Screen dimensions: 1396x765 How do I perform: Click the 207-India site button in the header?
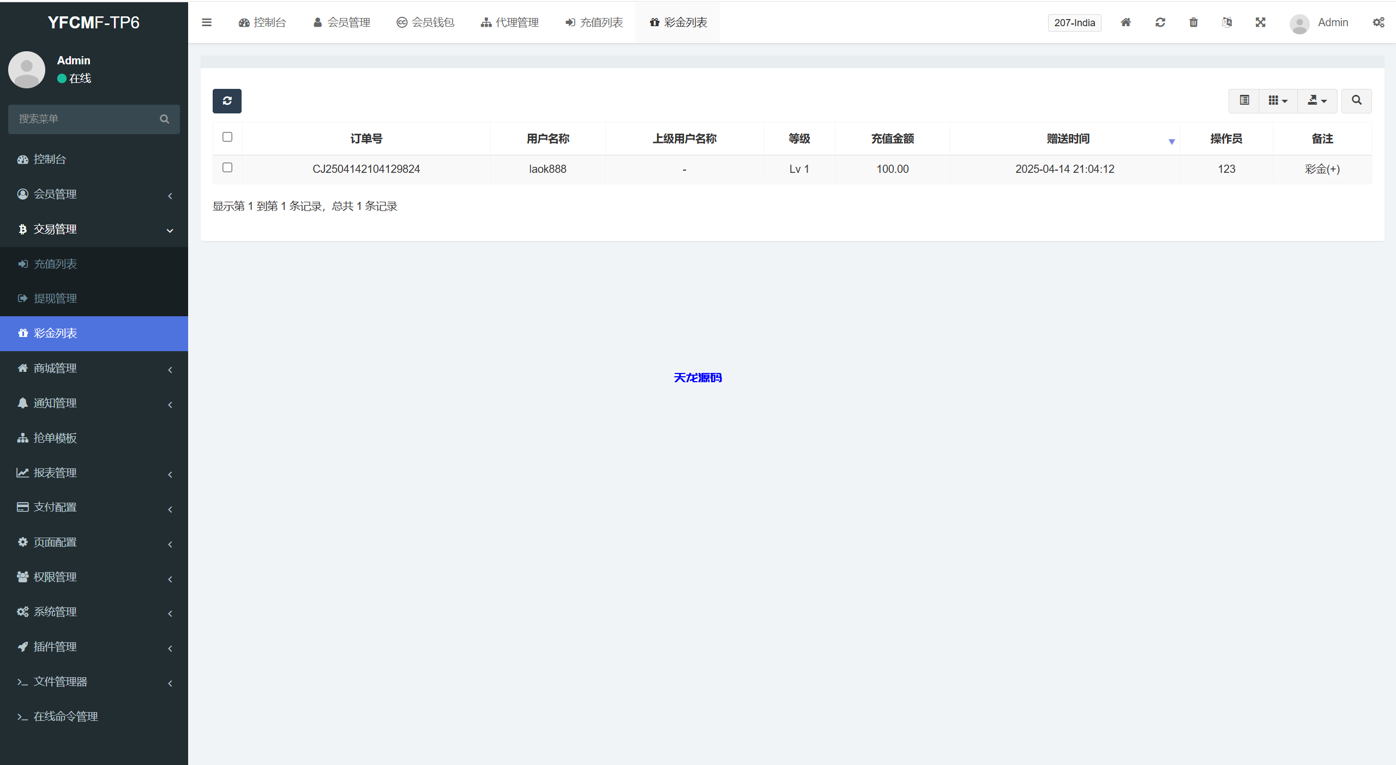[x=1074, y=22]
